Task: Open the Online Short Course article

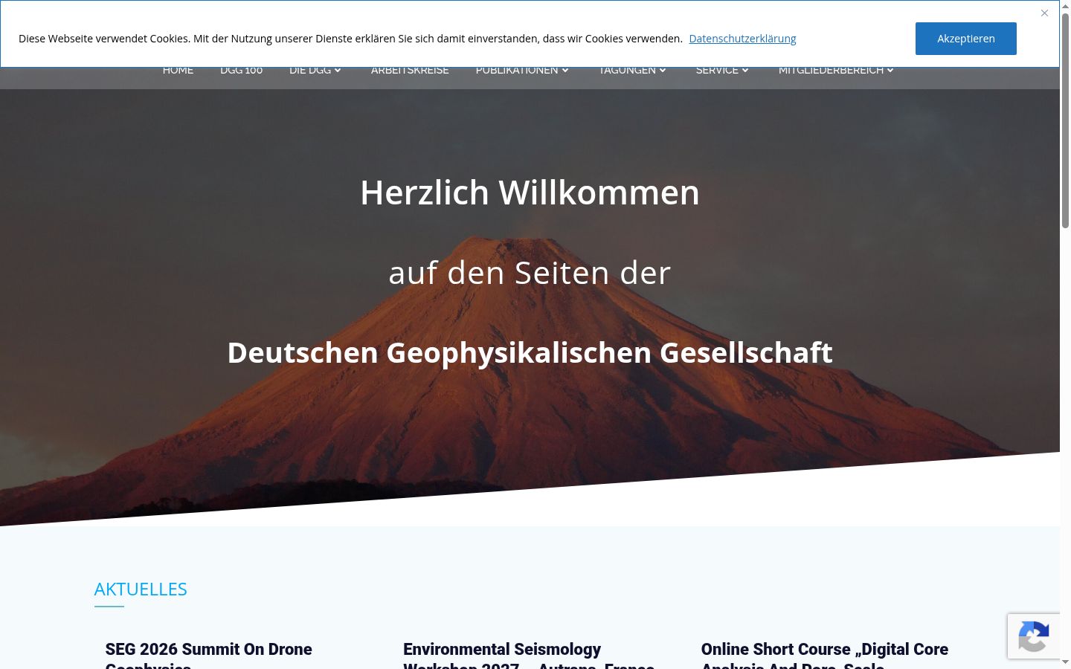Action: pyautogui.click(x=824, y=654)
